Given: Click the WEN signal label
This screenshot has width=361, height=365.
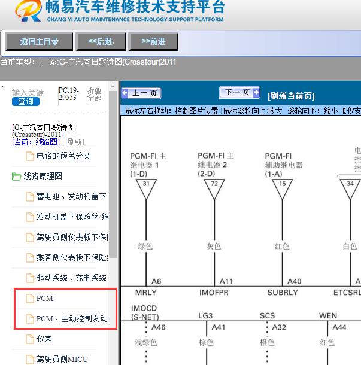Looking at the screenshot, I should [x=328, y=316].
